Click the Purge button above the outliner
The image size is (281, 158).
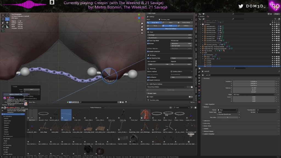point(277,14)
